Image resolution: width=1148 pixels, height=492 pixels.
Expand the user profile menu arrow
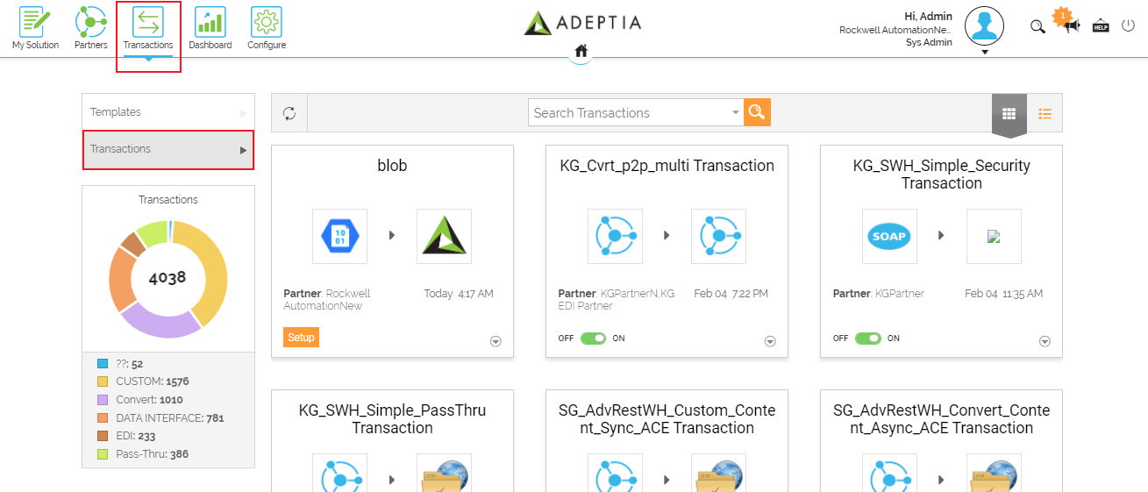(985, 52)
